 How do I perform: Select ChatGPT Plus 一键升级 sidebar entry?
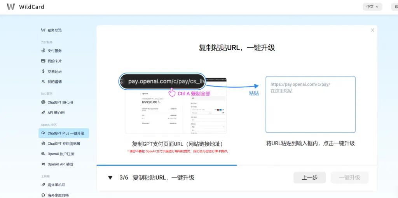64,133
